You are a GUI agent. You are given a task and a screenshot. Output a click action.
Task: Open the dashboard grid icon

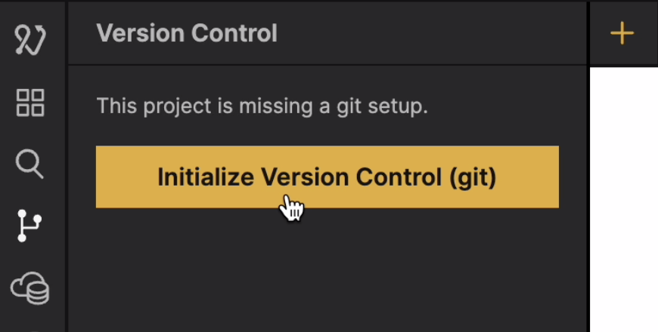click(30, 102)
